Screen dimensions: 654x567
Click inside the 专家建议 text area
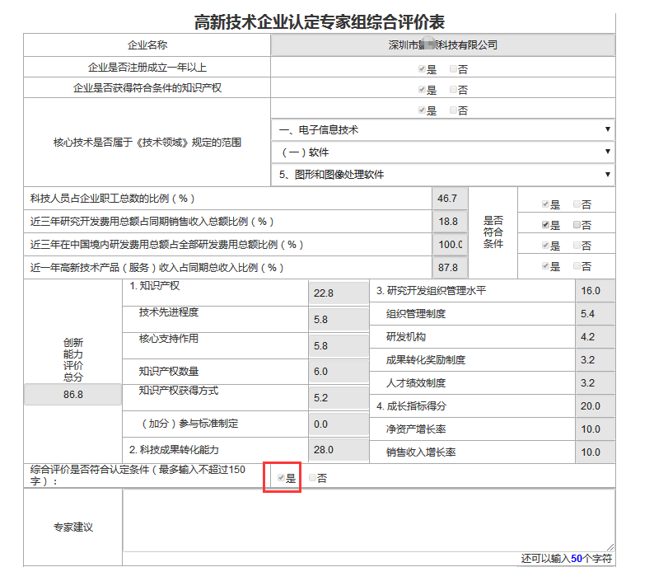point(368,519)
